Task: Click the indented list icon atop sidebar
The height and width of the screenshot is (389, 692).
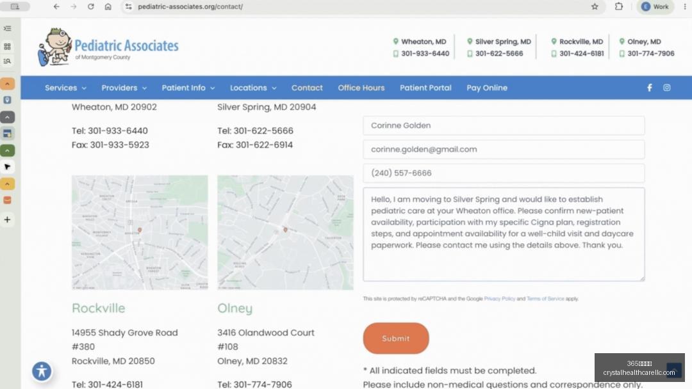Action: click(8, 29)
